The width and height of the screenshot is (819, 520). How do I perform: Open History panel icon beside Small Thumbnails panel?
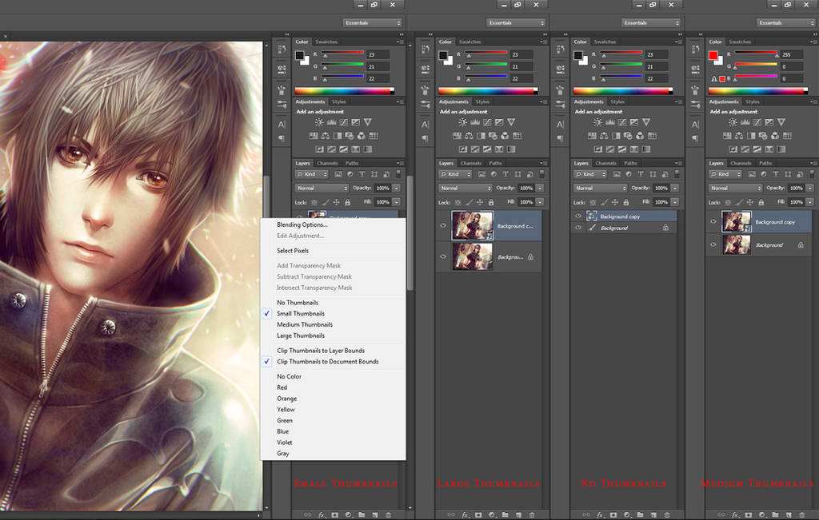point(282,49)
